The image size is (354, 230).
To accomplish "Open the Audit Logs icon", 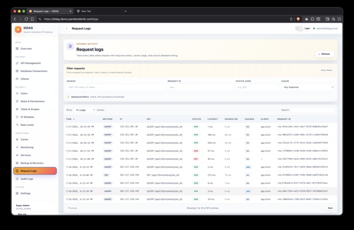I will [17, 179].
